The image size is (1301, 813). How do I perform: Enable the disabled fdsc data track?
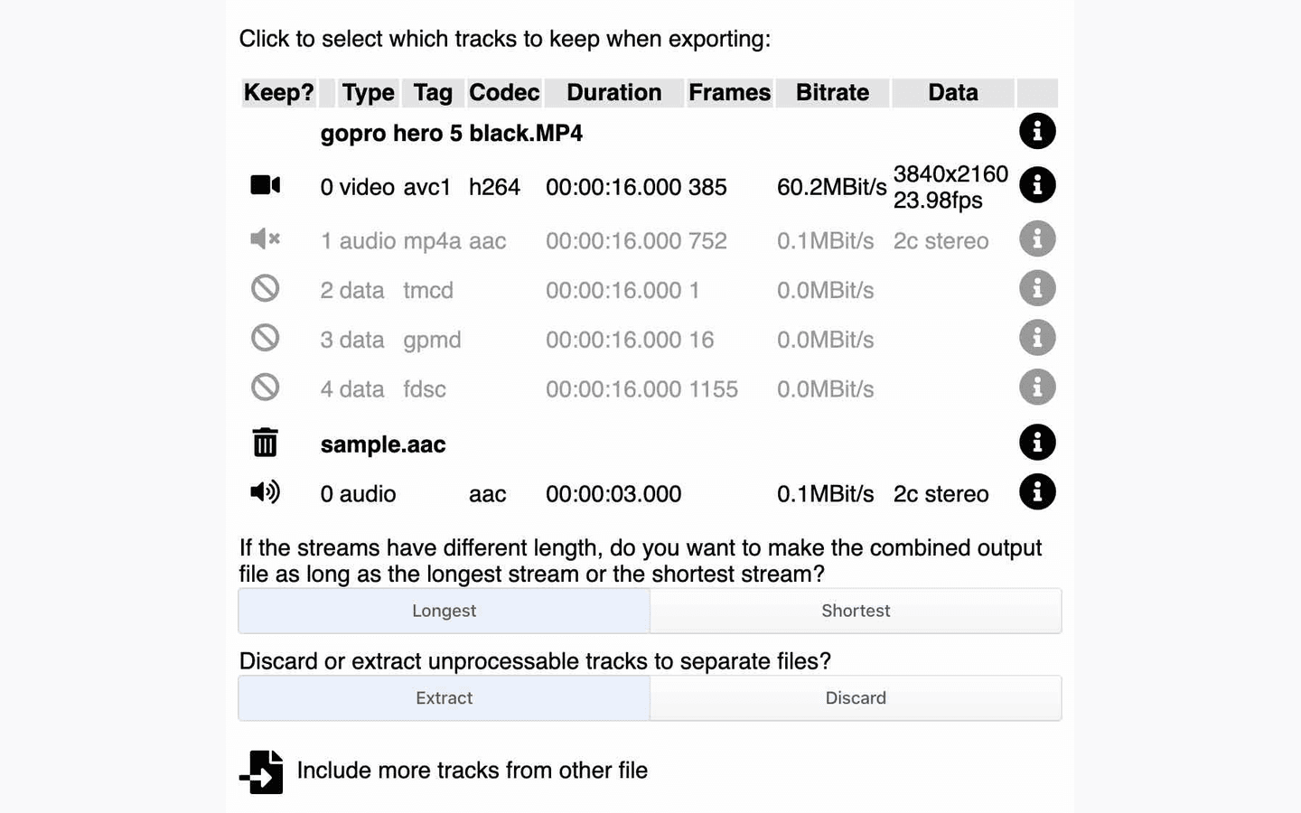[265, 388]
